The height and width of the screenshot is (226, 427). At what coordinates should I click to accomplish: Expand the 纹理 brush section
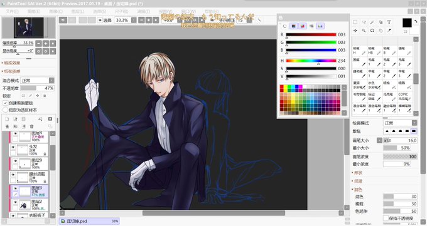(357, 181)
